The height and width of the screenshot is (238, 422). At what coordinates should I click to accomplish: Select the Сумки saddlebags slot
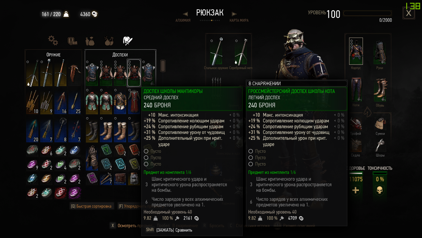pos(380,124)
